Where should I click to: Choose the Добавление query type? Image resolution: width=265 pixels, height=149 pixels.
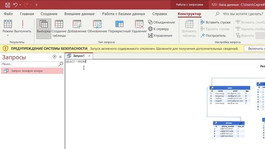click(x=77, y=26)
